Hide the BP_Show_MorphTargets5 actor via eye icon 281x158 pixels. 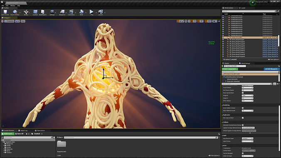tap(223, 48)
